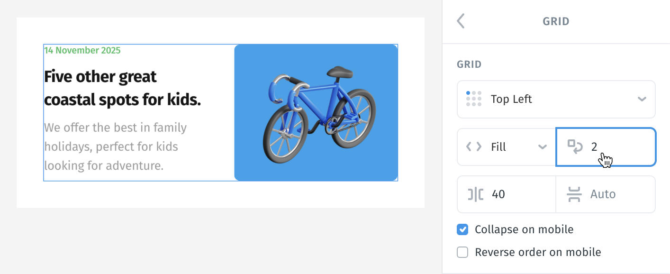
Task: Enable Reverse order on mobile checkbox
Action: (462, 252)
